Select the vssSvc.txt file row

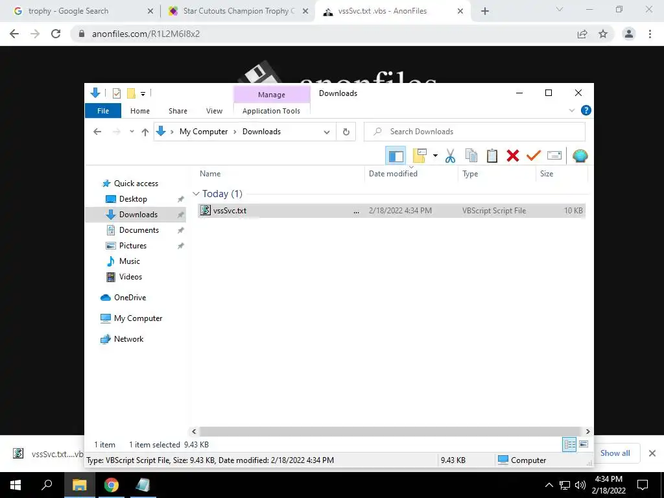(391, 211)
